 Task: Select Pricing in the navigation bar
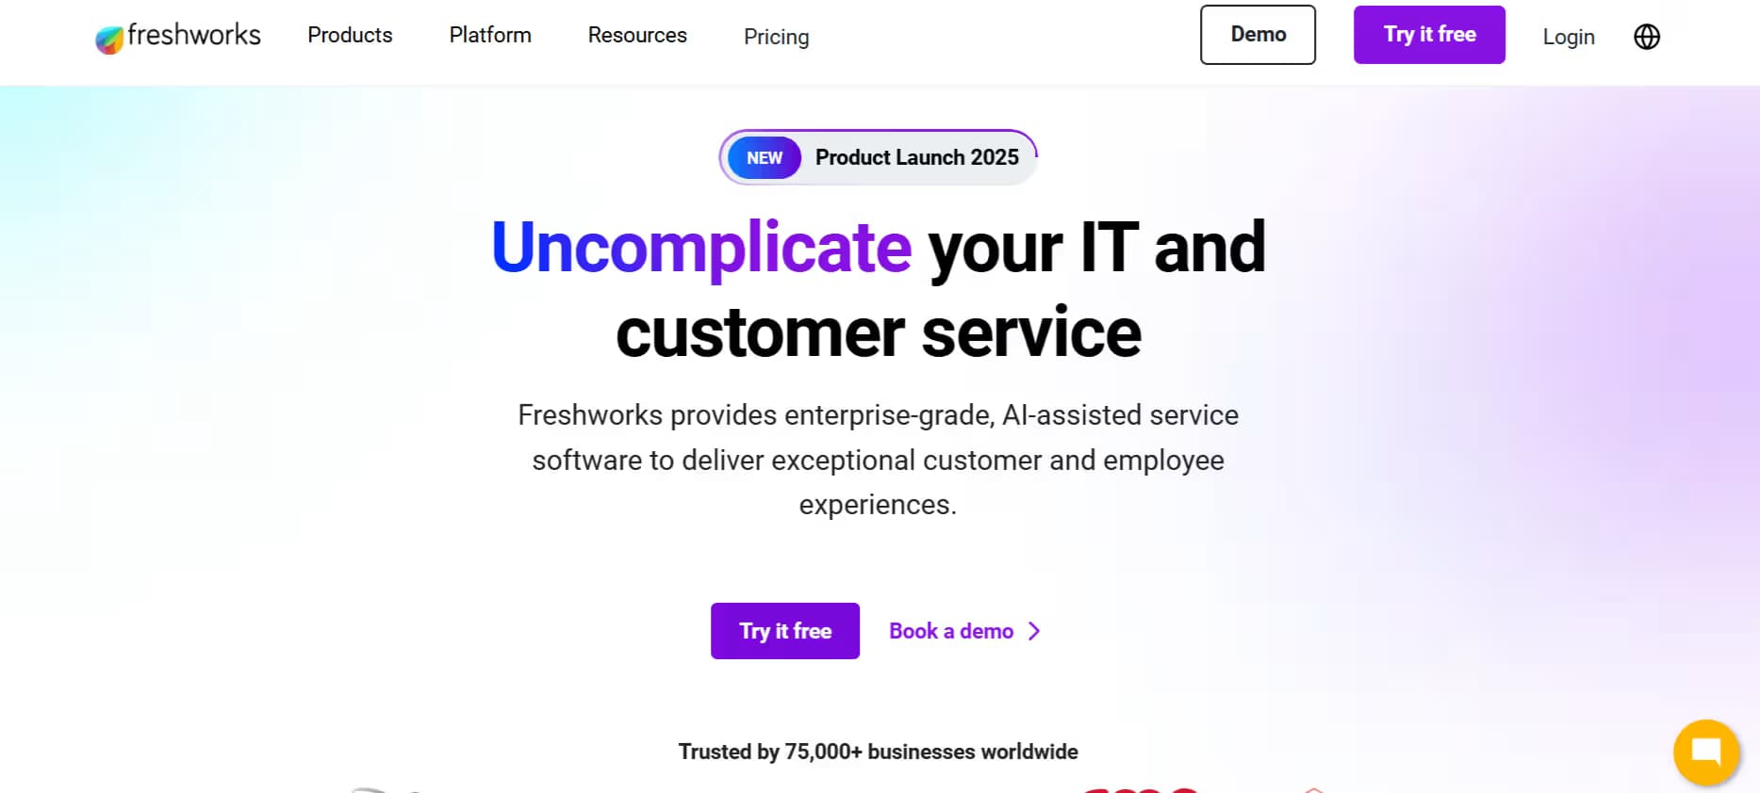click(x=776, y=37)
